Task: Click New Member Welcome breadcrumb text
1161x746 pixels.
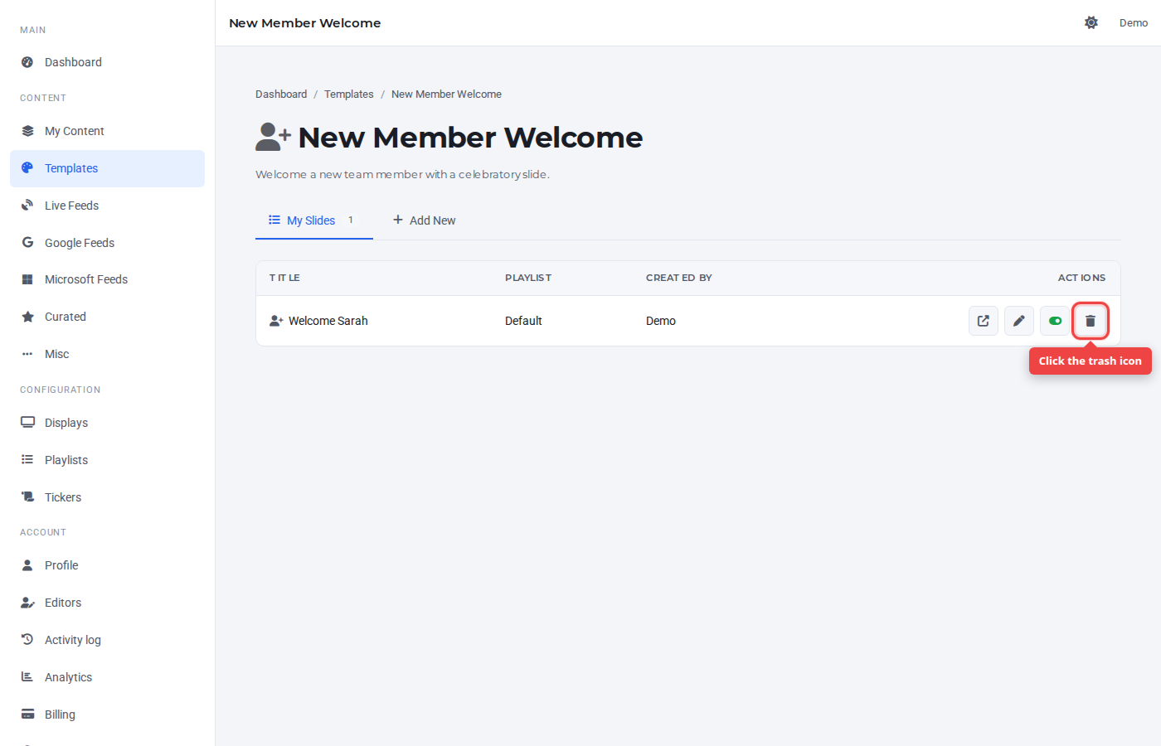Action: (x=446, y=94)
